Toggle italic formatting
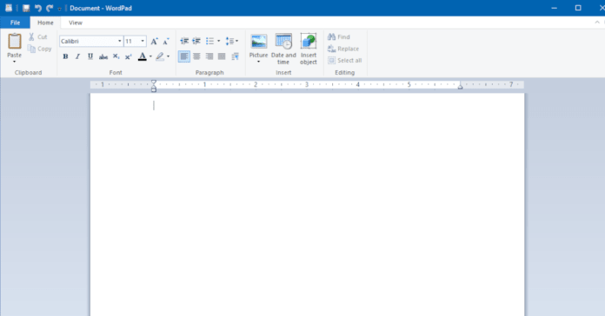 click(x=77, y=56)
